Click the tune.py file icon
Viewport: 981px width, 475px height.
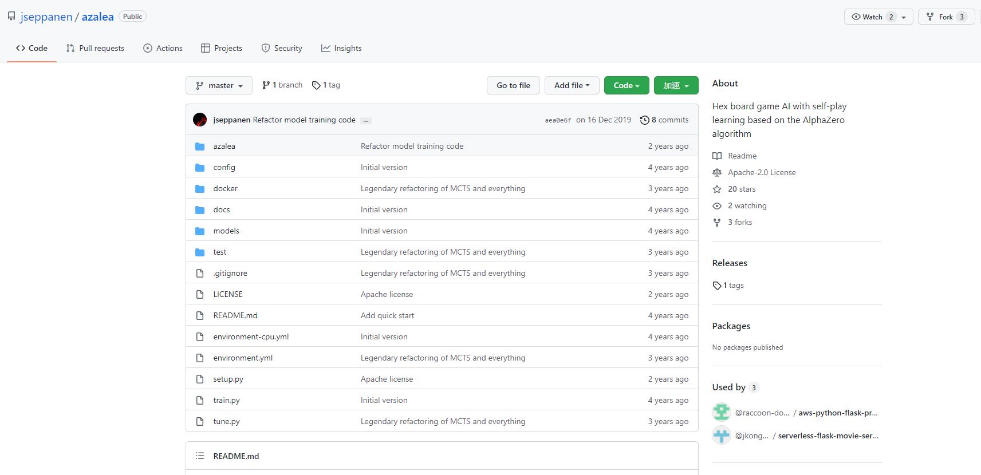pos(200,422)
